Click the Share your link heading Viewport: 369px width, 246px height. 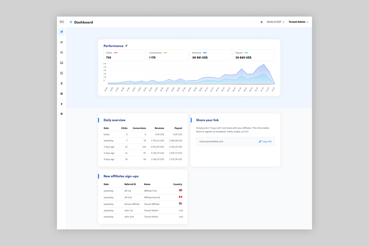[x=207, y=120]
